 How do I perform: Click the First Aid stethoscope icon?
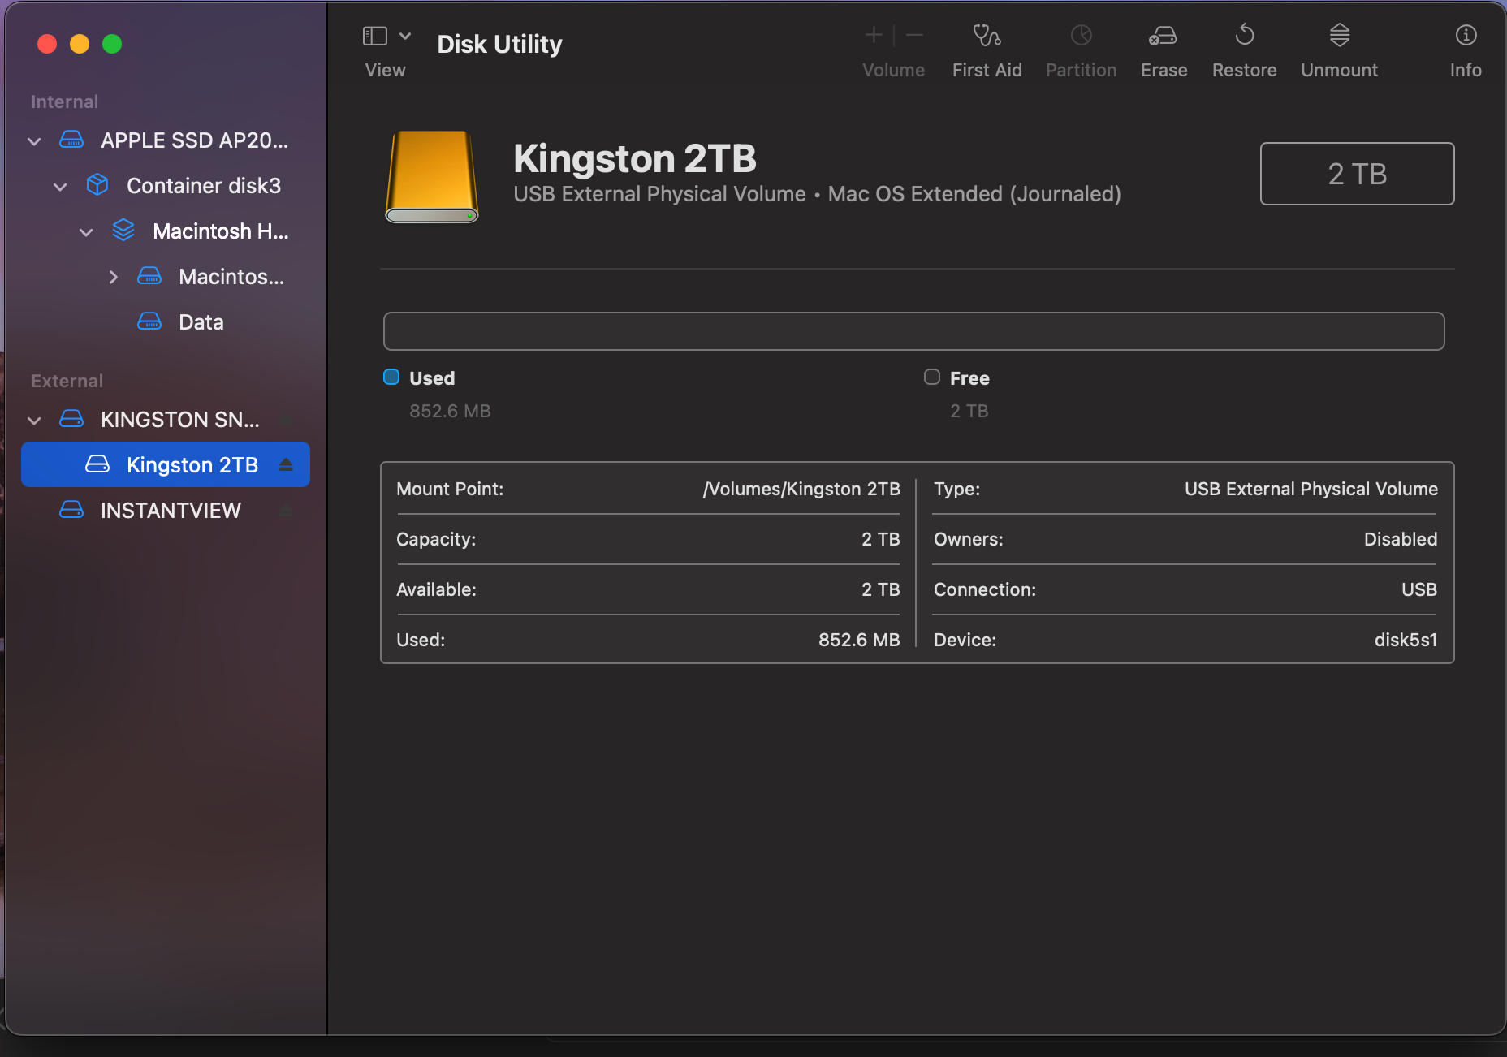(x=987, y=36)
